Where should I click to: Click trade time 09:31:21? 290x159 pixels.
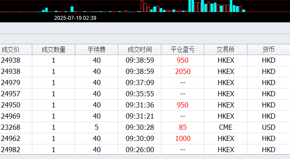pos(140,116)
